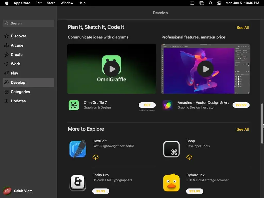See All in More to Explore section
Image resolution: width=264 pixels, height=198 pixels.
point(242,129)
